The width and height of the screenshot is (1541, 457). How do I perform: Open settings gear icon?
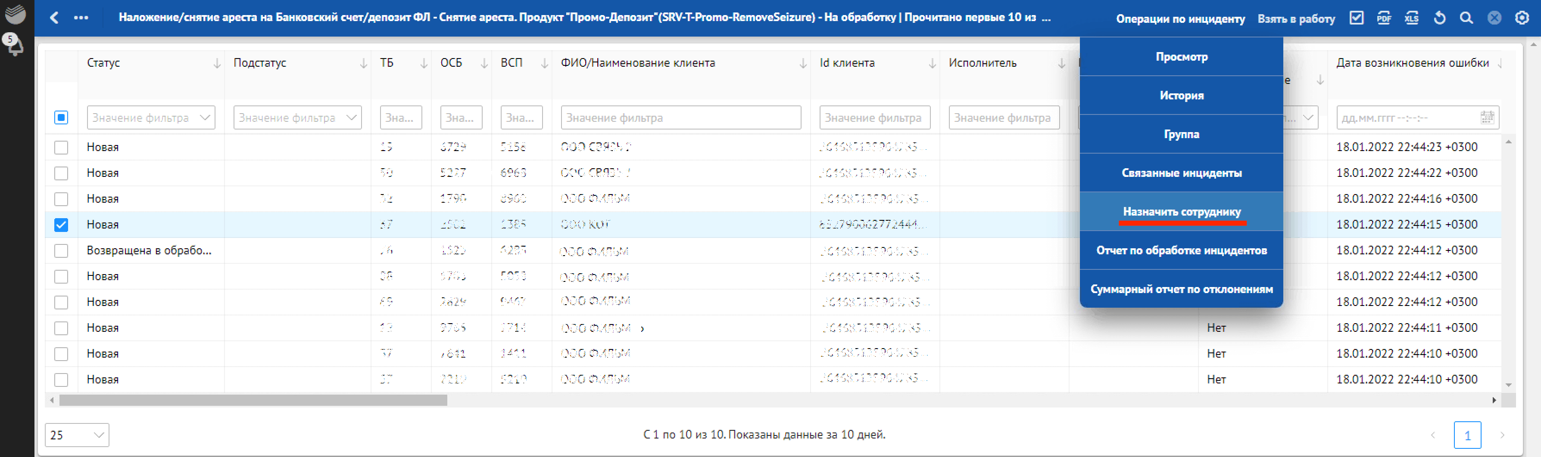pyautogui.click(x=1522, y=18)
